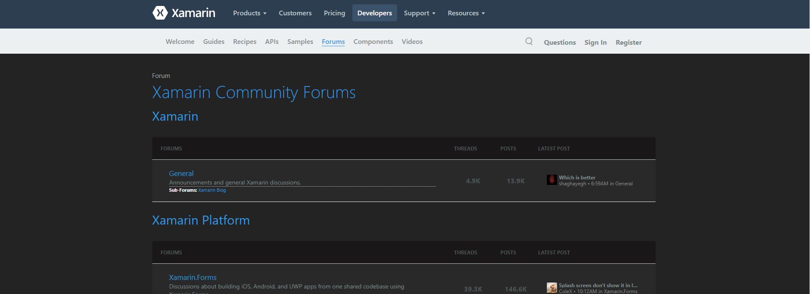The image size is (810, 294).
Task: Click the Xamarin wordmark text in header
Action: click(193, 13)
